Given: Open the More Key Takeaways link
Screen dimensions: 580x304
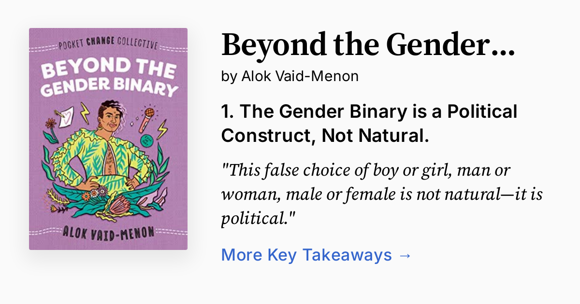Looking at the screenshot, I should [306, 255].
